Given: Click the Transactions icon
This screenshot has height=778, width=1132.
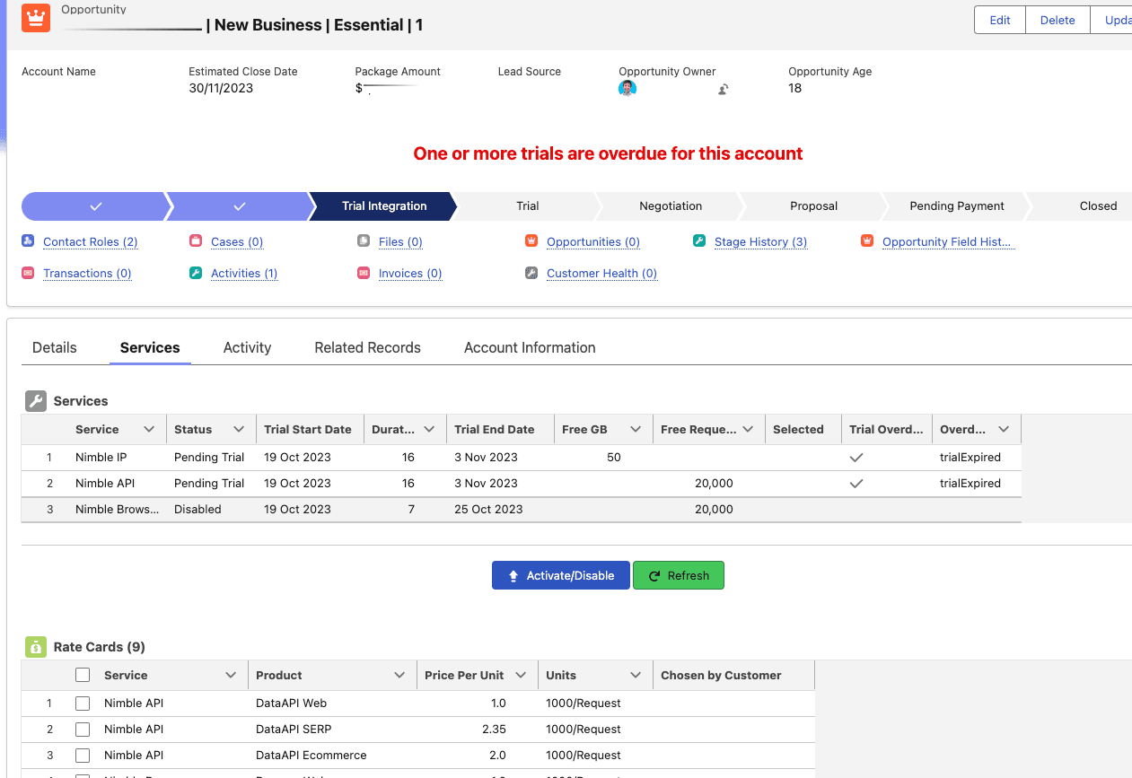Looking at the screenshot, I should (x=28, y=273).
